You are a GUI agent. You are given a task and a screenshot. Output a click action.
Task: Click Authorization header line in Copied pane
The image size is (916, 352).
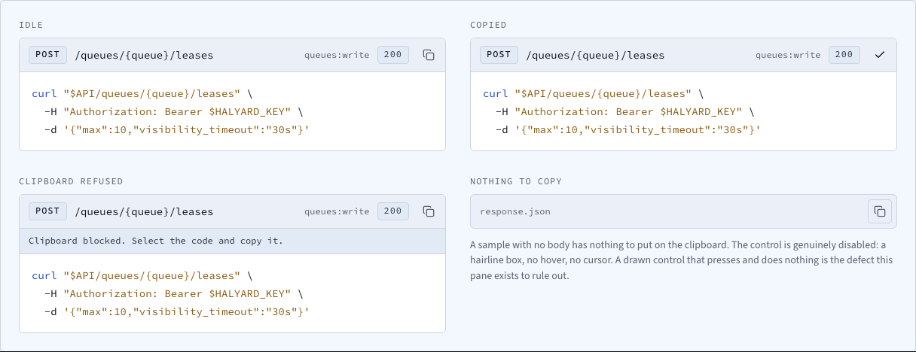pyautogui.click(x=626, y=112)
